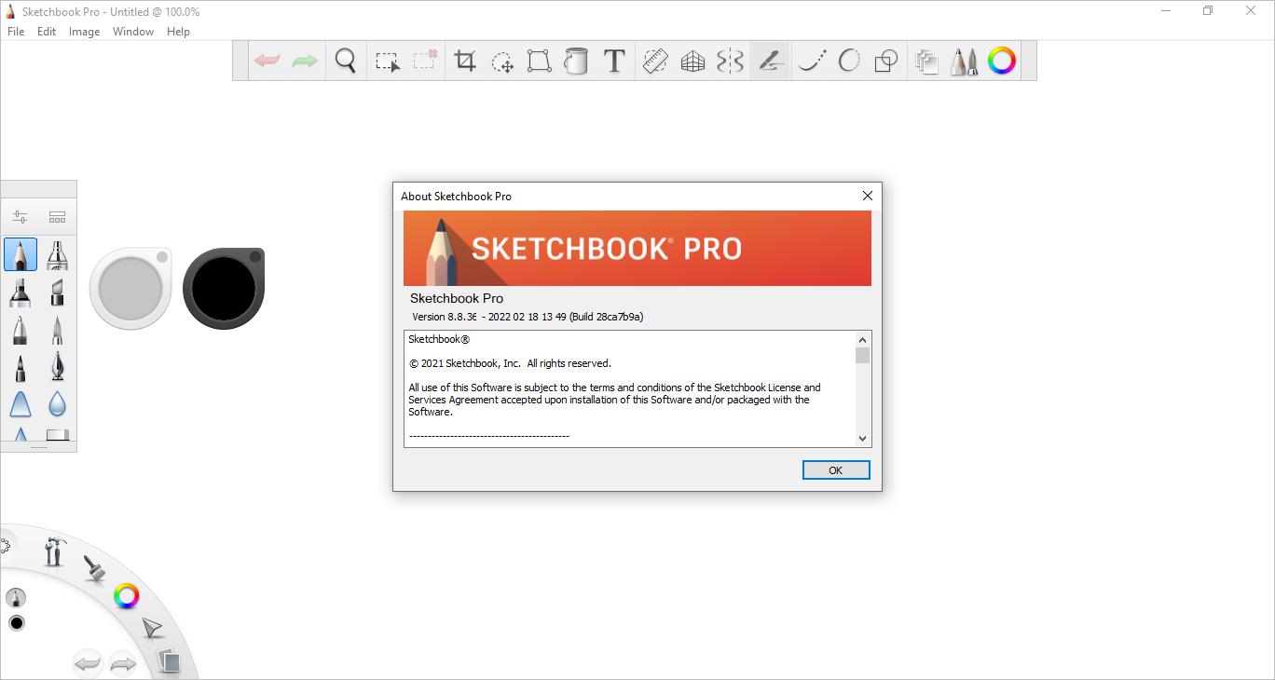This screenshot has width=1275, height=680.
Task: Activate the Steady Stroke tool
Action: pos(770,61)
